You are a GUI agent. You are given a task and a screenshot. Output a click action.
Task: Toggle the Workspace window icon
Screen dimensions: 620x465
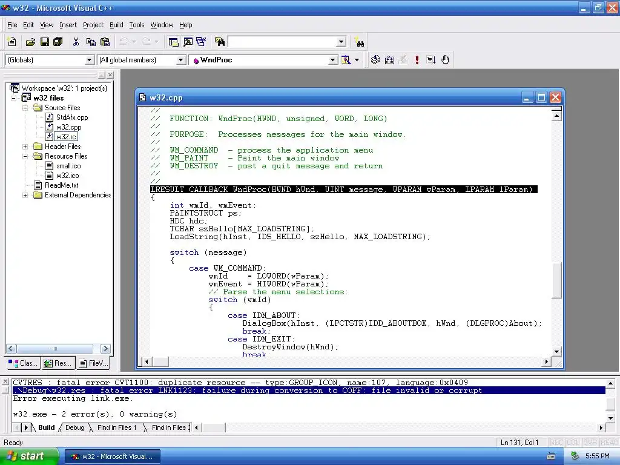coord(173,42)
